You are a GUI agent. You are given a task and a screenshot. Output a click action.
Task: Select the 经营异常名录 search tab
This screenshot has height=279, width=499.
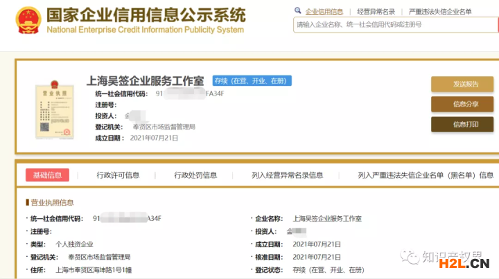pos(376,12)
